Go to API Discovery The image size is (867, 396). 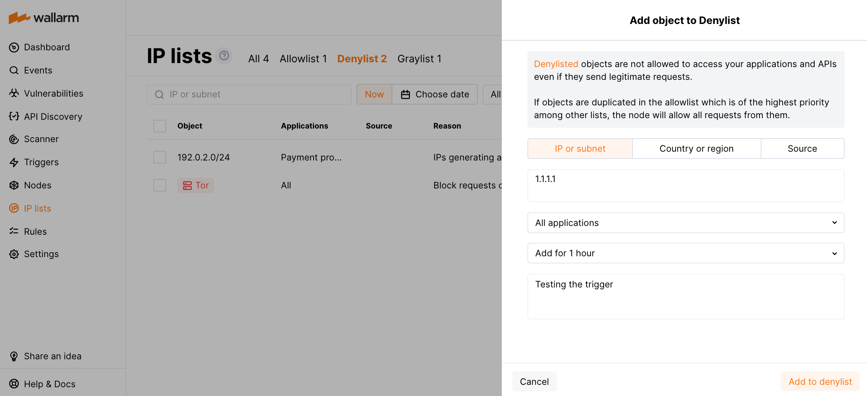(53, 117)
